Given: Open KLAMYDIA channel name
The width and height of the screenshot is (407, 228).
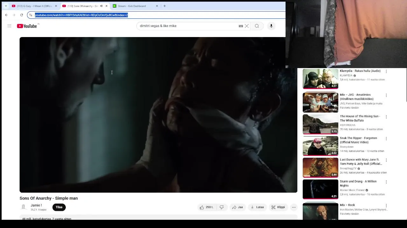Looking at the screenshot, I should coord(346,76).
